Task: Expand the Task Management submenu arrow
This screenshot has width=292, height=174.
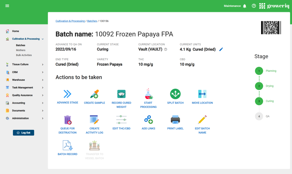Action: [43, 88]
